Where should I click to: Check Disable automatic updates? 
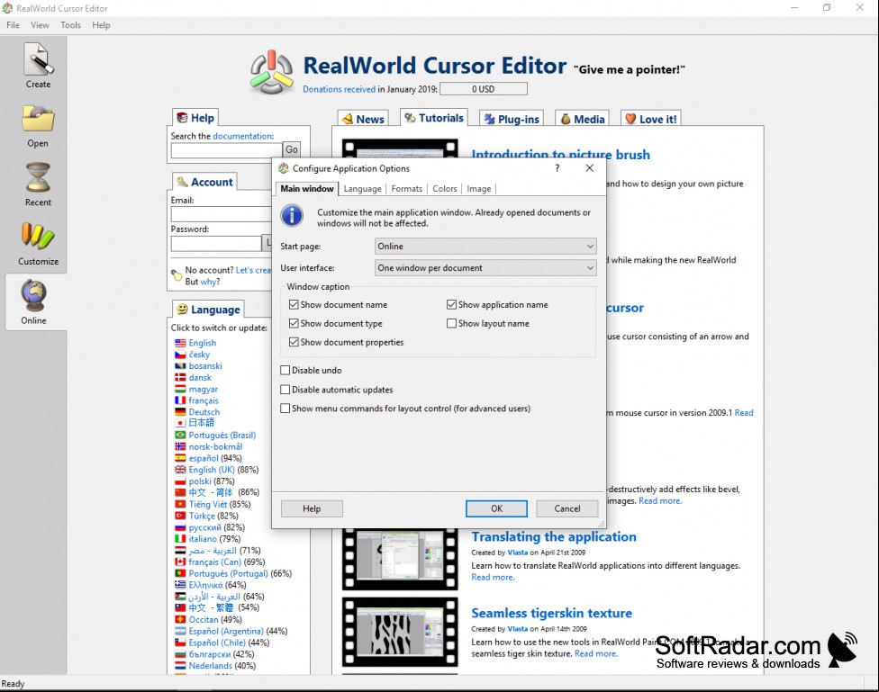[x=285, y=390]
